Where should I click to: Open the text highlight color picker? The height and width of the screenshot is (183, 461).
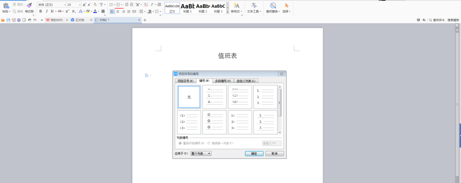click(x=89, y=11)
